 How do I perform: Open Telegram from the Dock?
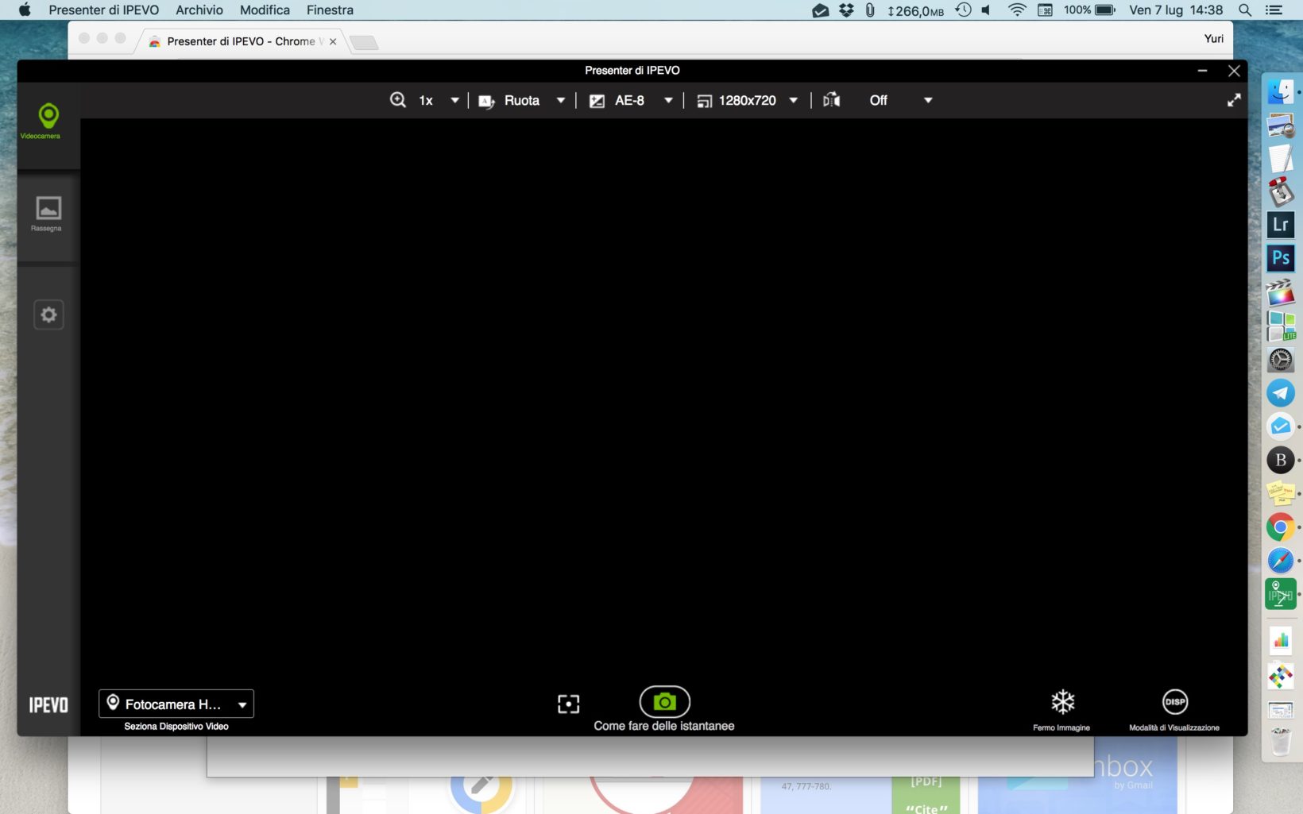(1281, 393)
